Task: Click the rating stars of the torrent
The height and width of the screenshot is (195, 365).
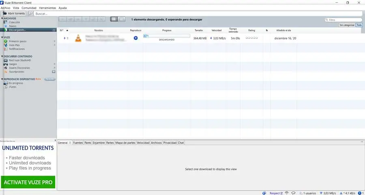Action: (251, 38)
